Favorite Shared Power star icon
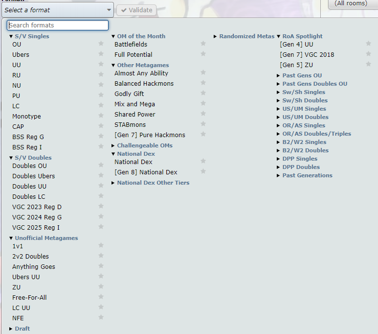Screen dimensions: 378x334 [x=203, y=113]
